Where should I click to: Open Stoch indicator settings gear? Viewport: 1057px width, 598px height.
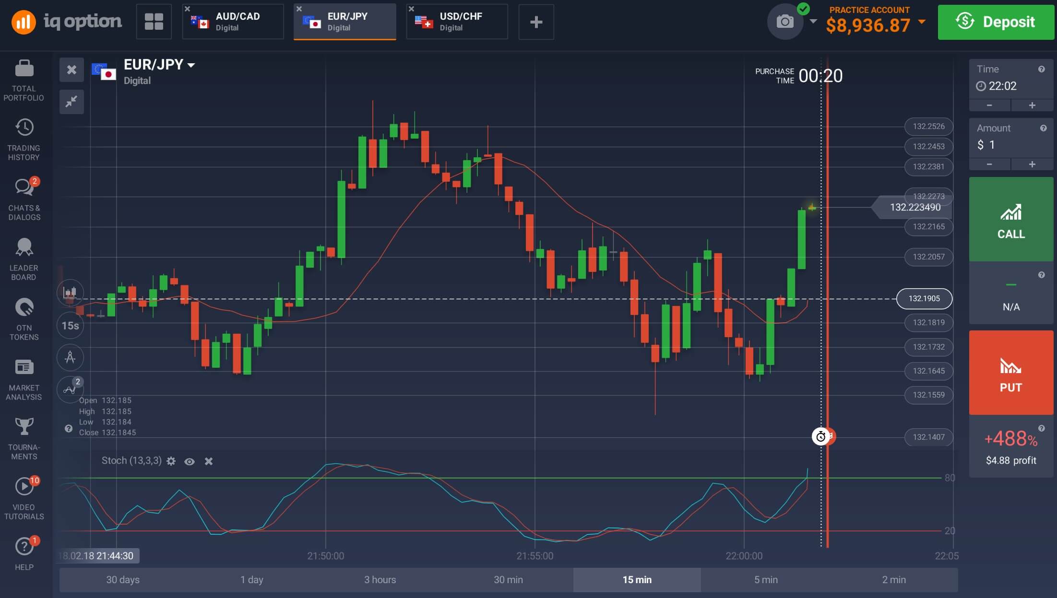[171, 461]
